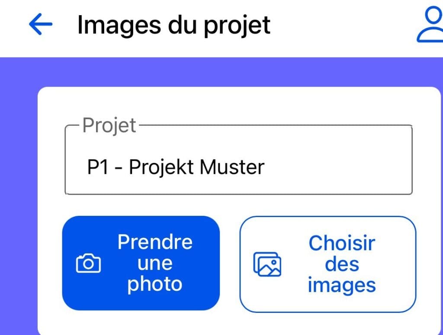Click the word une on blue button

pyautogui.click(x=155, y=263)
